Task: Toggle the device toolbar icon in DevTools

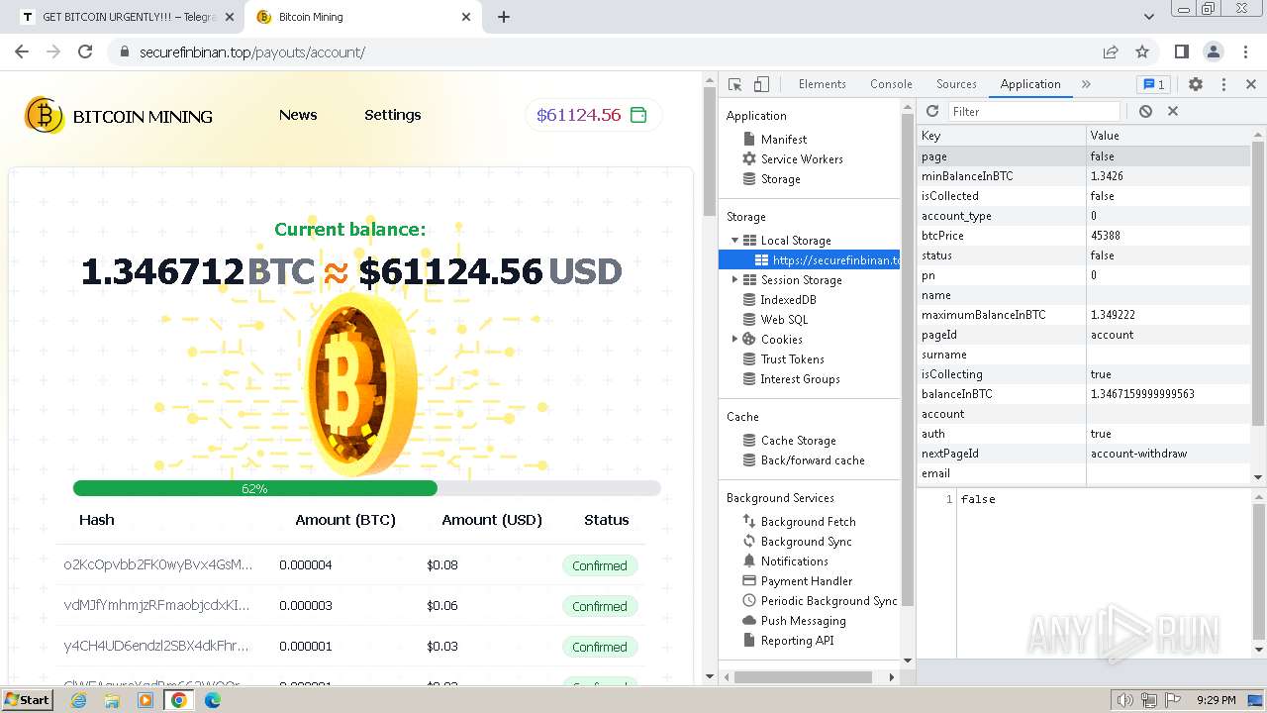Action: (x=761, y=84)
